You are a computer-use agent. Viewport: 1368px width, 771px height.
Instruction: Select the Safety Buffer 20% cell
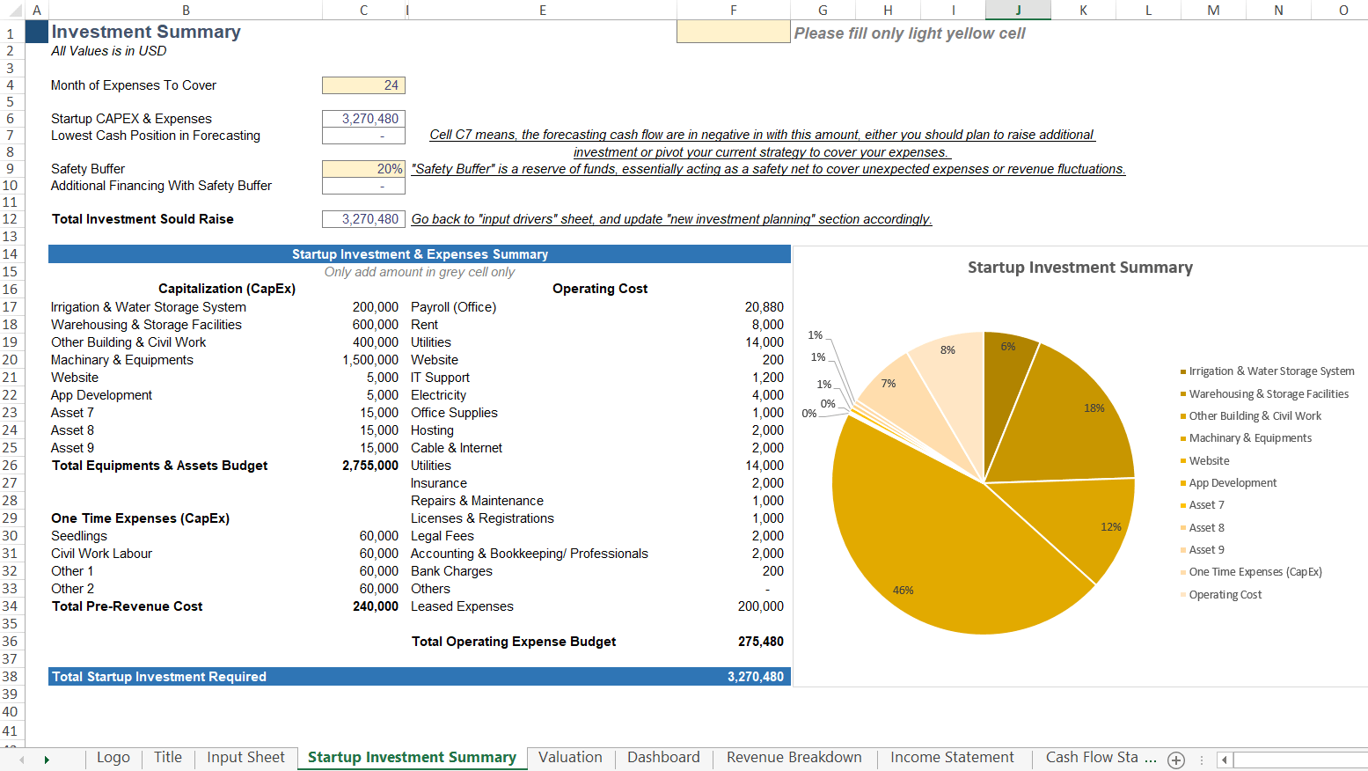point(363,169)
